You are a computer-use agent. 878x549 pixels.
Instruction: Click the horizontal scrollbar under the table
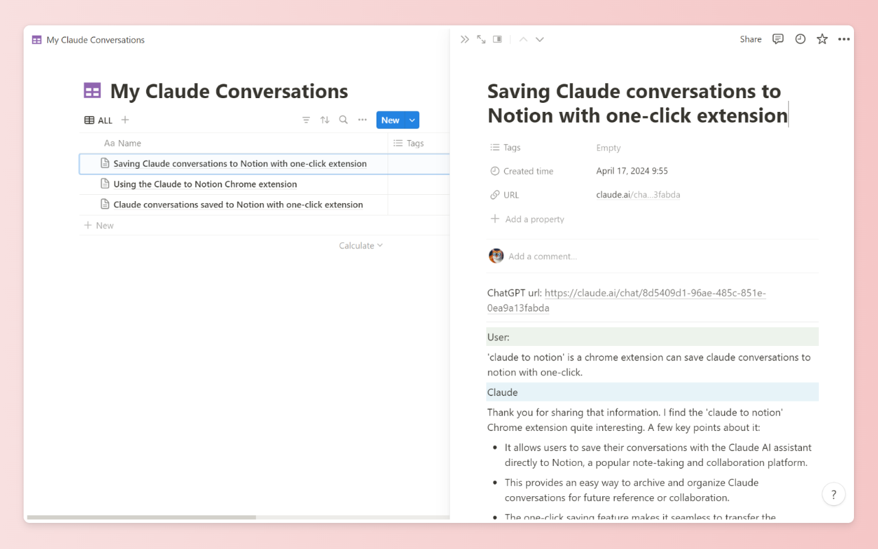pyautogui.click(x=141, y=517)
